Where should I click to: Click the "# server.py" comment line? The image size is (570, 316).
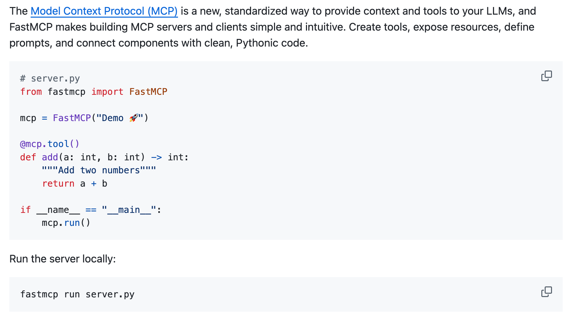pyautogui.click(x=50, y=79)
